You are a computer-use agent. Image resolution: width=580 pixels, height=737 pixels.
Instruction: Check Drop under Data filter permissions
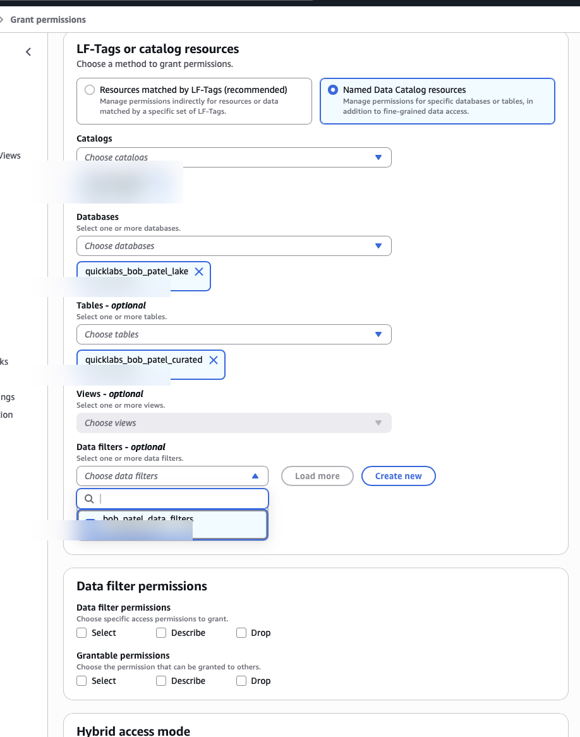[241, 633]
